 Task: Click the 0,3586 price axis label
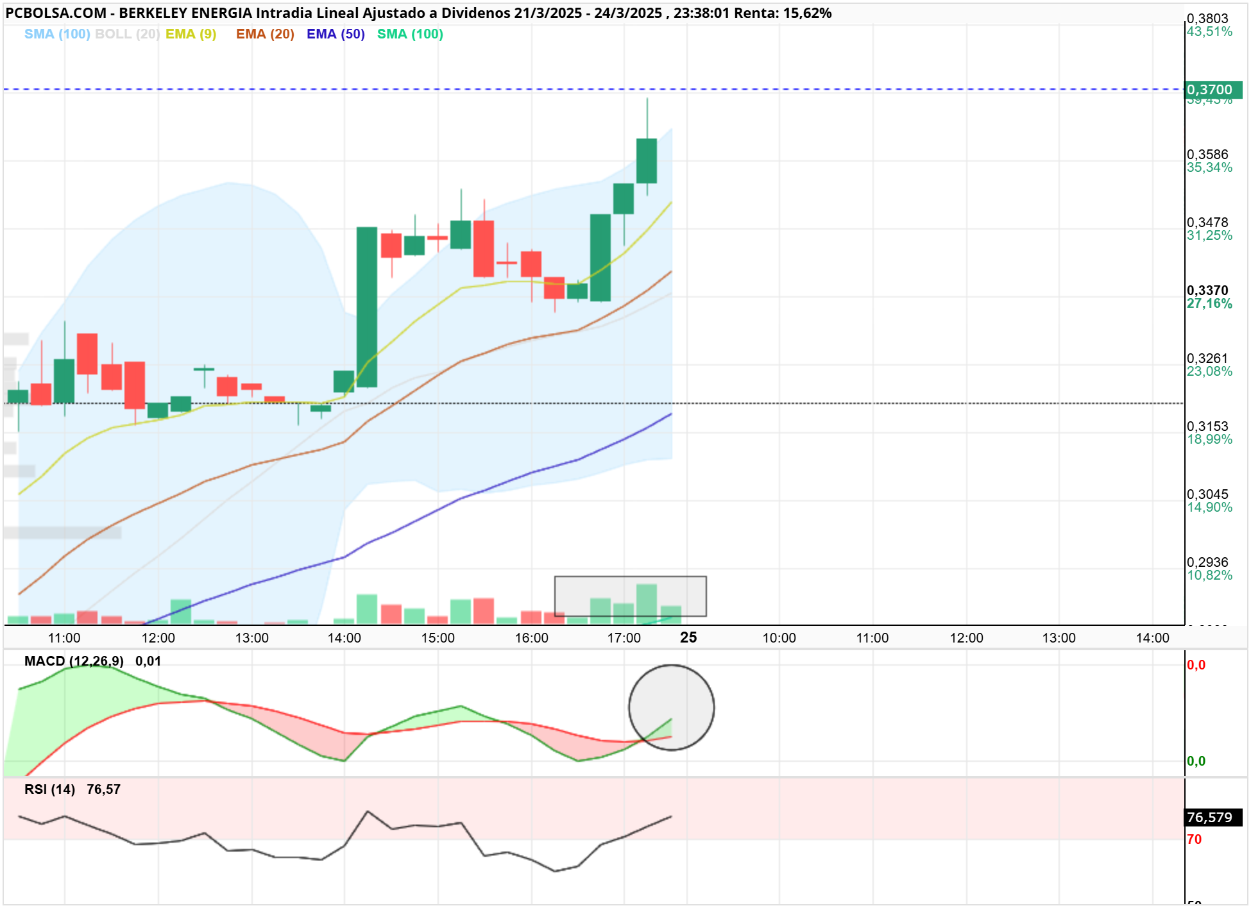pos(1207,155)
